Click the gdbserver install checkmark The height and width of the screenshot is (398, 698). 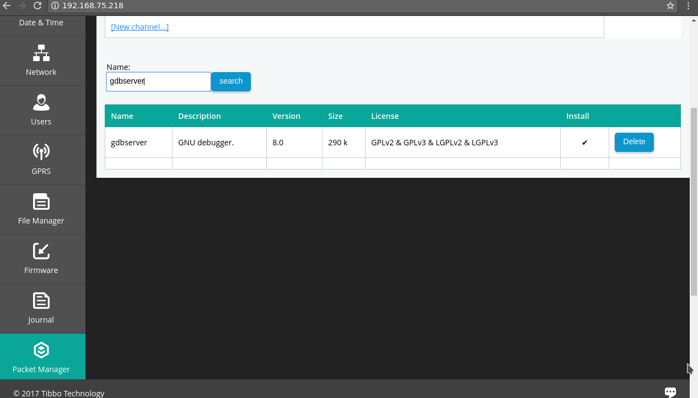pos(584,143)
